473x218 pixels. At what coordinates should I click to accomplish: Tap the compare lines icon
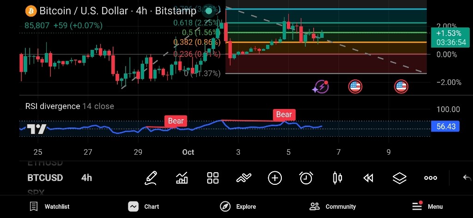244,178
